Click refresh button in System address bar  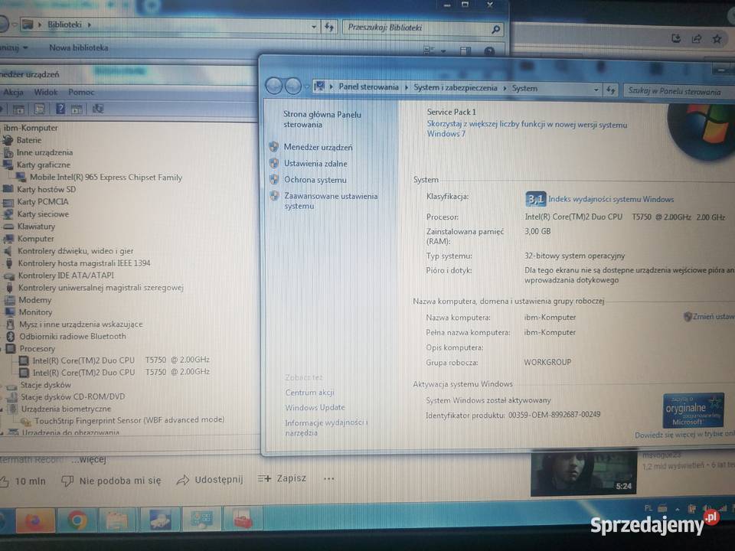pyautogui.click(x=610, y=89)
